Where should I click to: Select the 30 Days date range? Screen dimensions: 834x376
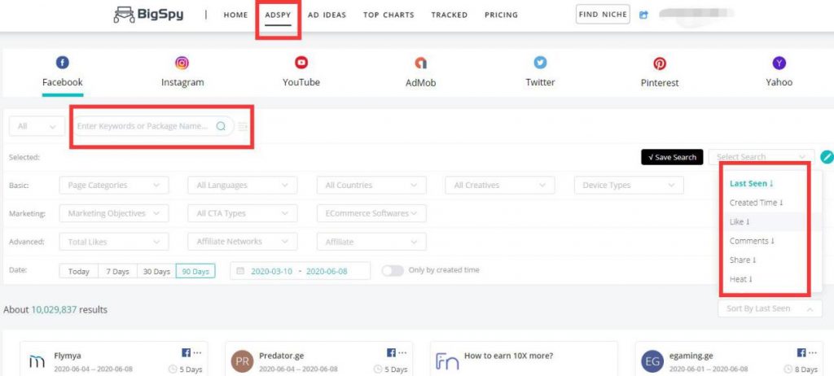coord(156,271)
